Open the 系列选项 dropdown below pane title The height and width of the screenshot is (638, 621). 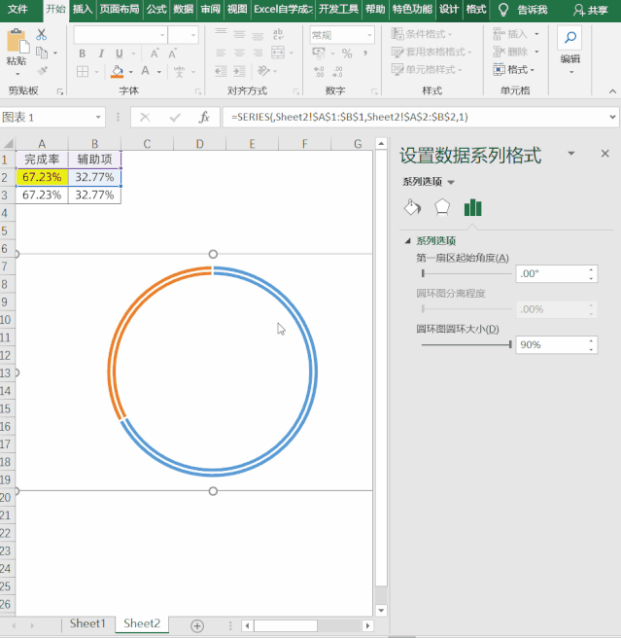click(x=429, y=182)
